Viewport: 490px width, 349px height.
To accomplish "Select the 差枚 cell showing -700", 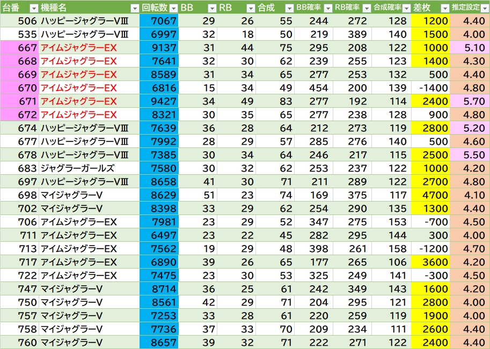I will click(430, 222).
